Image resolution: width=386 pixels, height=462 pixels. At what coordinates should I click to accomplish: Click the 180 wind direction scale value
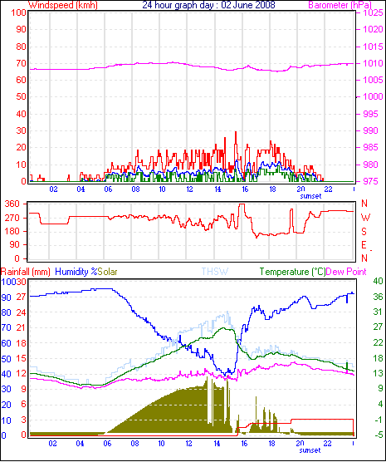[12, 231]
